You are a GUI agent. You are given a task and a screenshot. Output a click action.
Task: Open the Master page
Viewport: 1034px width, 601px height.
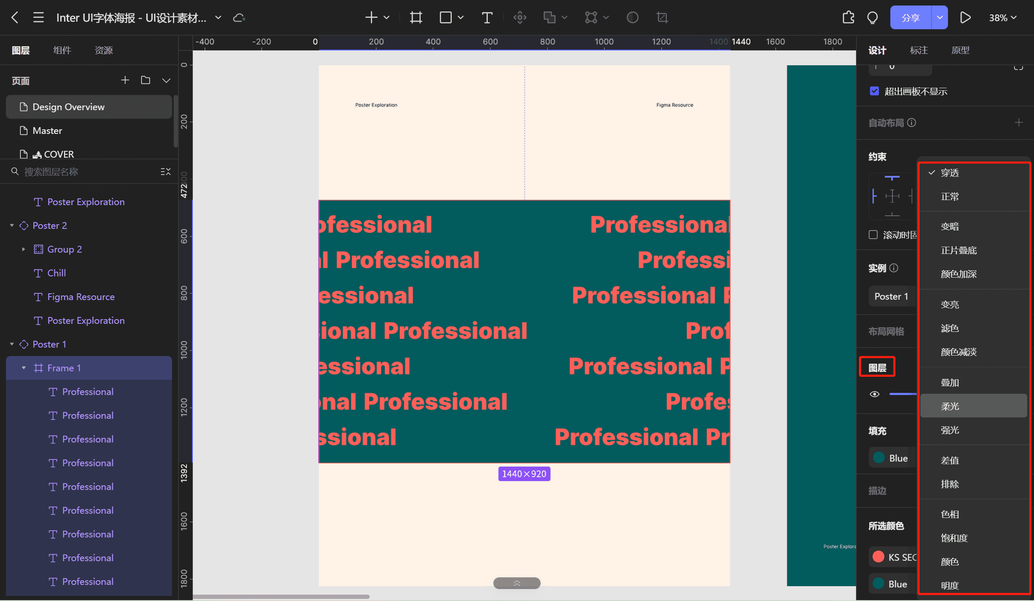coord(89,131)
